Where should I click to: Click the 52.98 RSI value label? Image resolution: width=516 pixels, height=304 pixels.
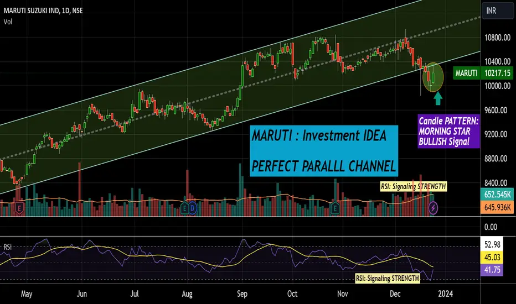click(x=492, y=244)
